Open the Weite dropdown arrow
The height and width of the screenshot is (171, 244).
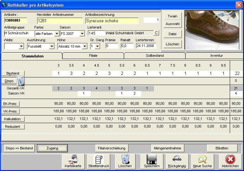(21, 46)
